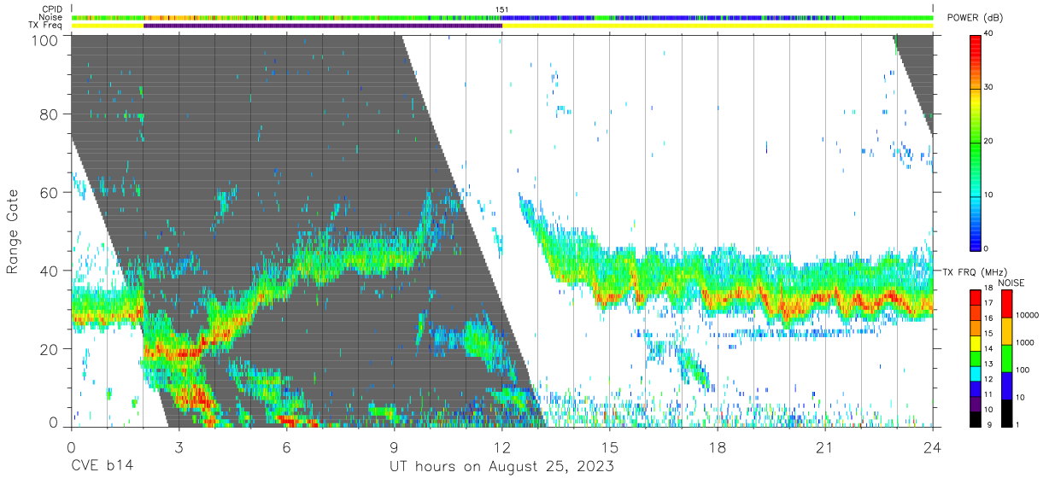The image size is (1049, 484).
Task: Click the TX frequency color legend bar
Action: [976, 357]
